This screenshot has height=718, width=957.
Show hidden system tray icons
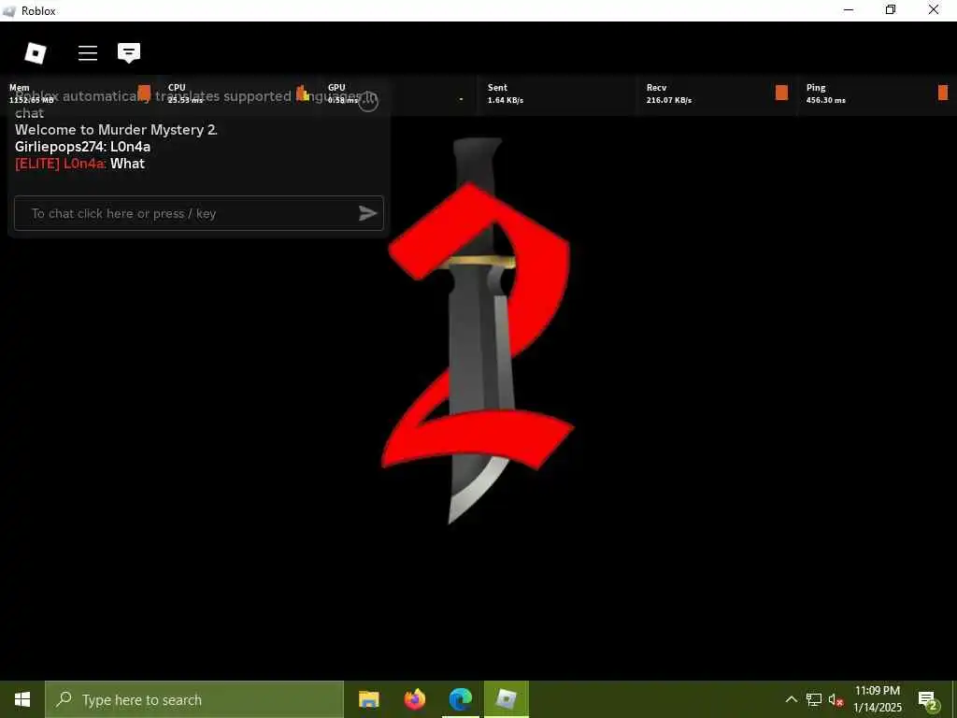(791, 699)
